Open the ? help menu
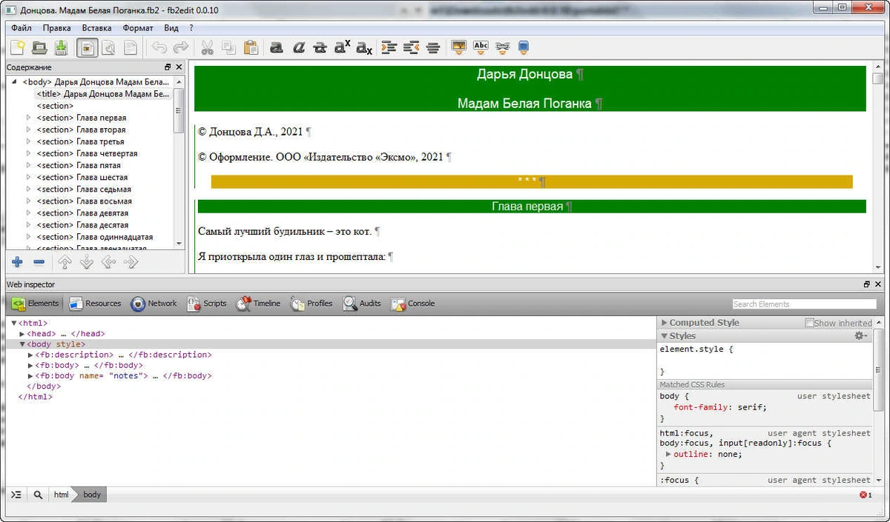 coord(191,27)
